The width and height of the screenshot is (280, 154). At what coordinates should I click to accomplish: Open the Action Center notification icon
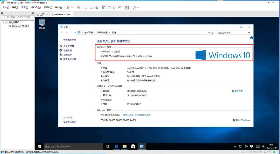click(251, 147)
